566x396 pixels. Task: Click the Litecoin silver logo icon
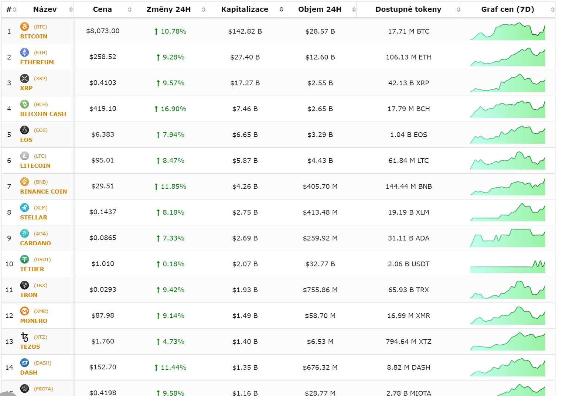[24, 156]
